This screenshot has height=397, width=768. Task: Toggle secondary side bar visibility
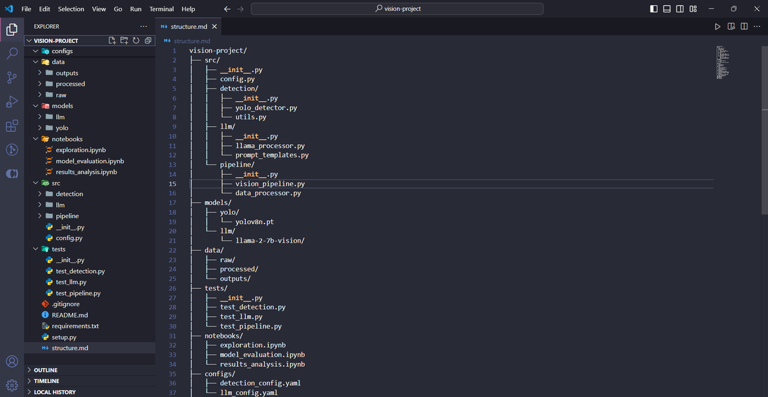(679, 9)
